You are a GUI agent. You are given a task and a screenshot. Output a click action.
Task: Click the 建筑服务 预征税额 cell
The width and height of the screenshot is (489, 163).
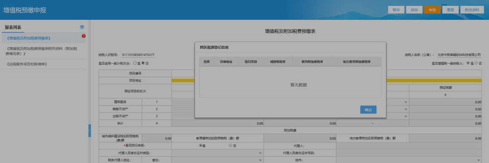tap(446, 102)
